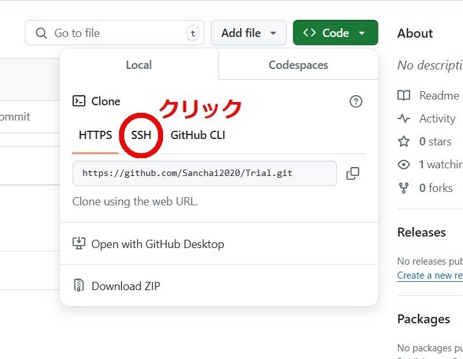Viewport: 463px width, 359px height.
Task: Switch to the Codespaces tab
Action: click(298, 65)
